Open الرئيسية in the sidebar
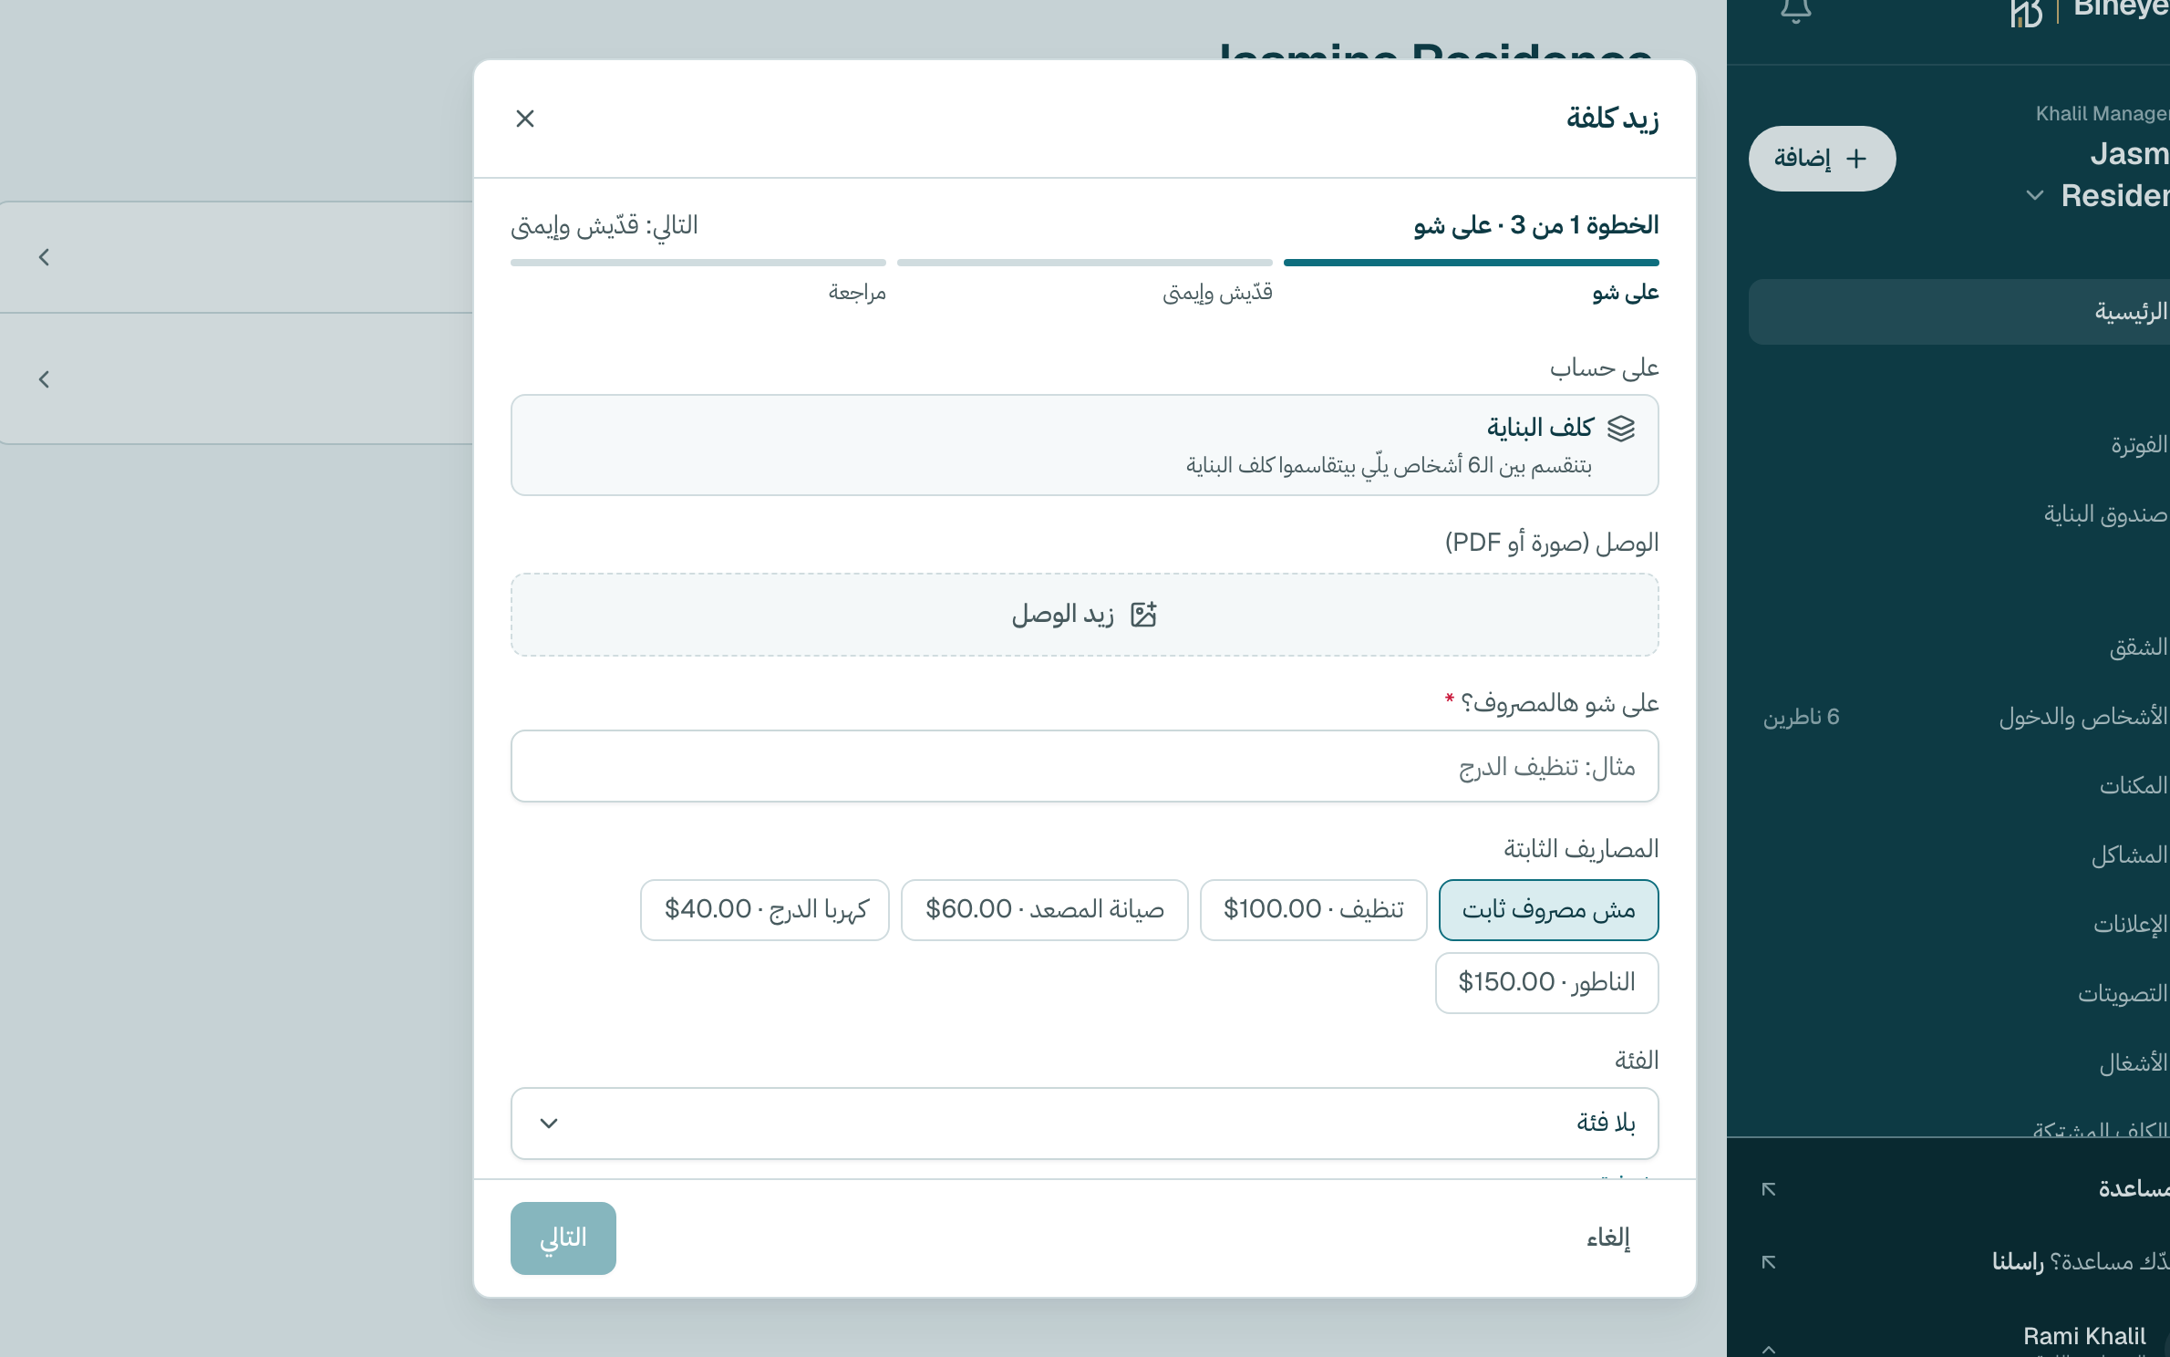The width and height of the screenshot is (2170, 1357). [x=1958, y=312]
